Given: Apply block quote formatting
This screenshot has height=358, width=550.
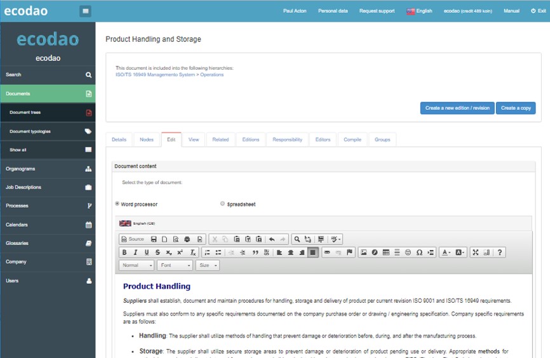Looking at the screenshot, I should coord(255,253).
